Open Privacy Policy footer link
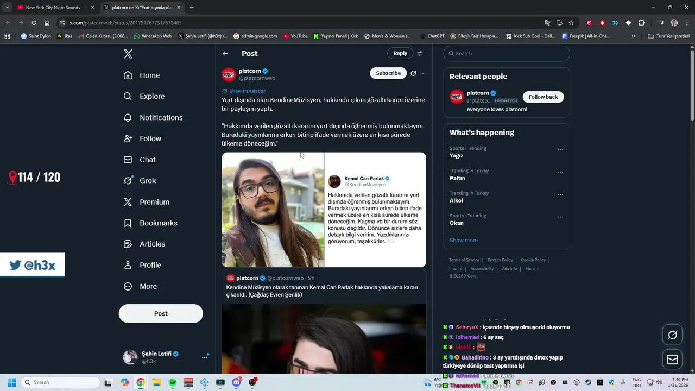The width and height of the screenshot is (695, 391). click(x=500, y=260)
